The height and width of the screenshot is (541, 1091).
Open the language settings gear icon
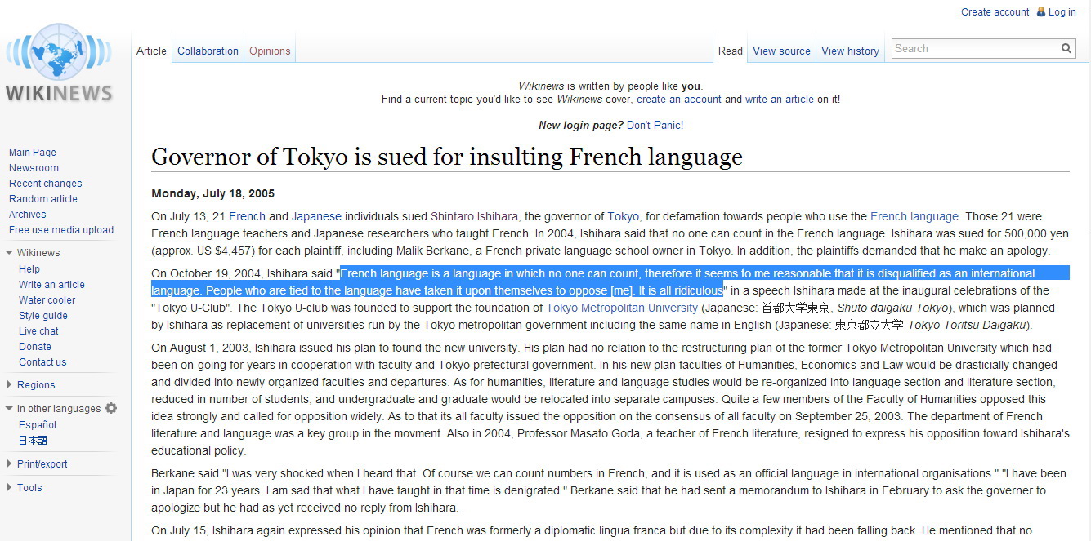click(111, 408)
